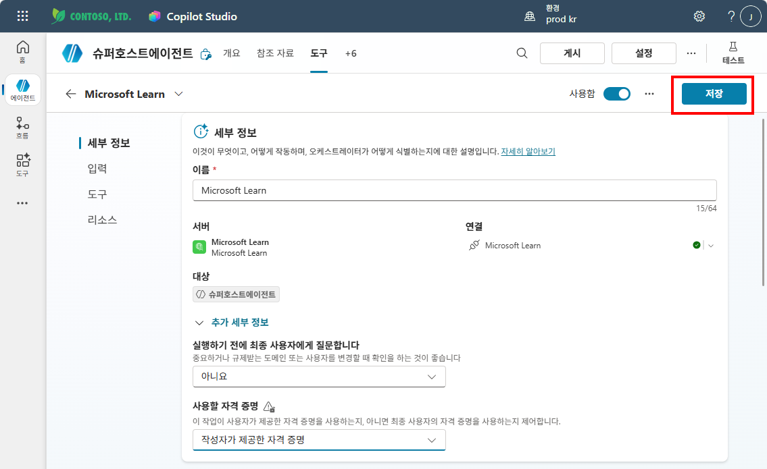
Task: Open the settings gear icon
Action: tap(699, 16)
